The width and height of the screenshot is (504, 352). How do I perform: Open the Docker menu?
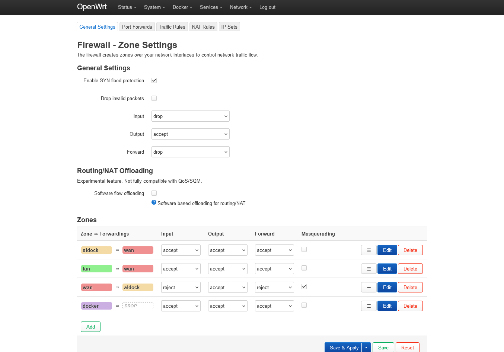coord(182,7)
